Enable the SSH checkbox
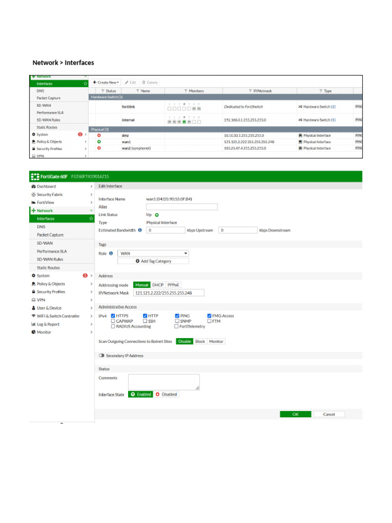The height and width of the screenshot is (523, 392). pyautogui.click(x=145, y=321)
